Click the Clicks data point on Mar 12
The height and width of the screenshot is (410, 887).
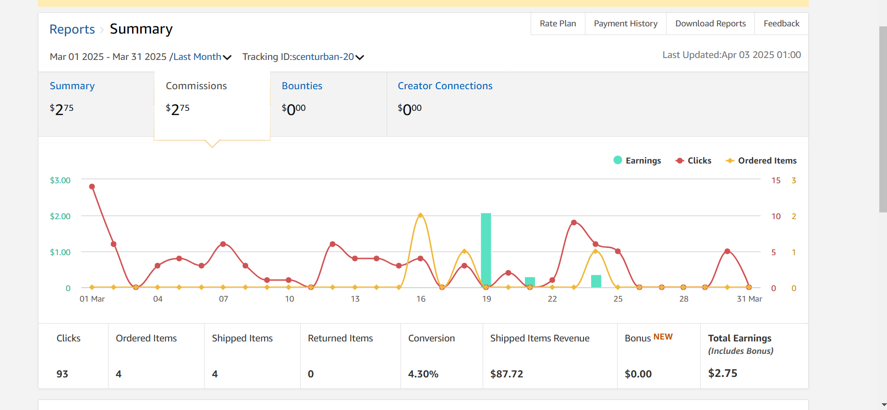[333, 244]
